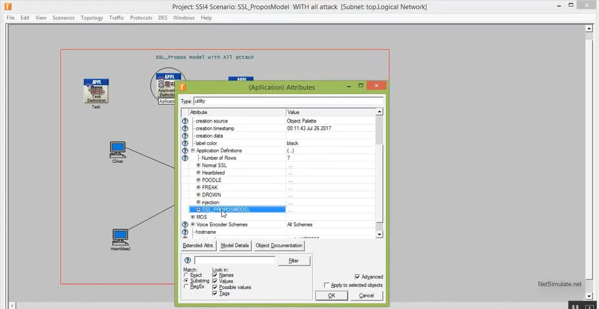Click attribute list scrollbar up arrow
This screenshot has width=599, height=309.
379,112
